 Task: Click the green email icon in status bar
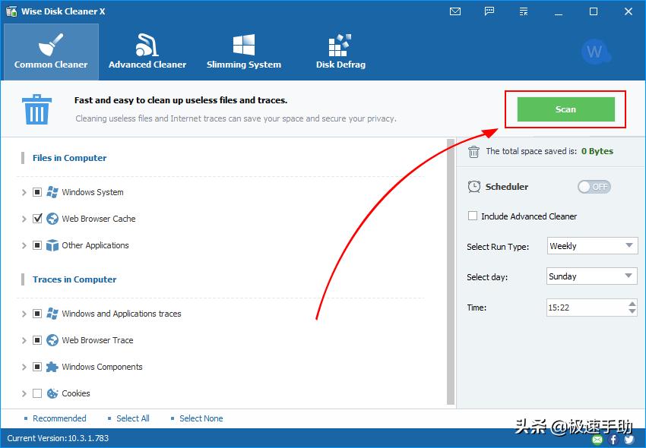(597, 440)
